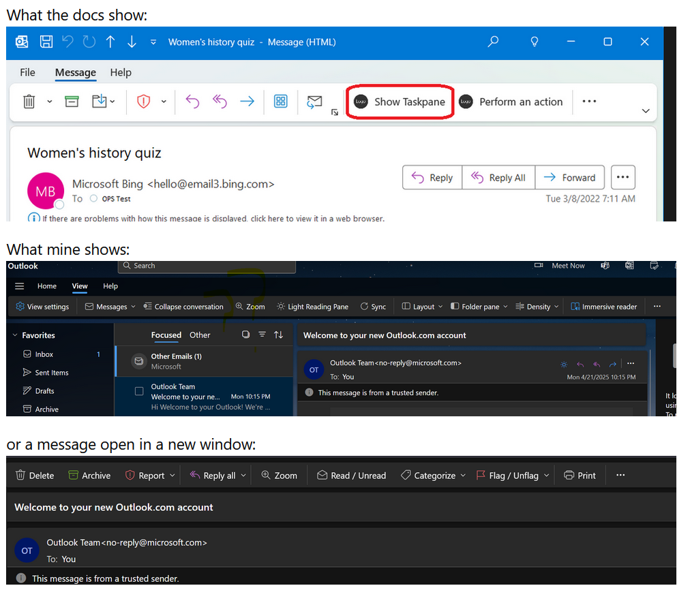Click Delete in the new window toolbar
690x603 pixels.
click(35, 476)
